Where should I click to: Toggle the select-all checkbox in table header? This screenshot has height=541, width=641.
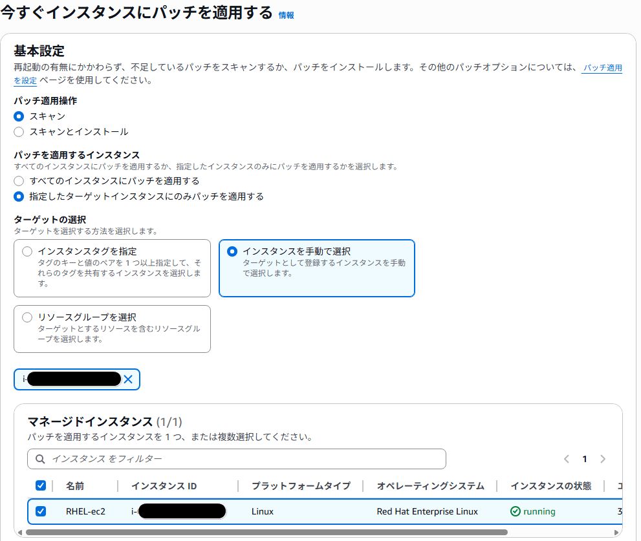coord(41,485)
